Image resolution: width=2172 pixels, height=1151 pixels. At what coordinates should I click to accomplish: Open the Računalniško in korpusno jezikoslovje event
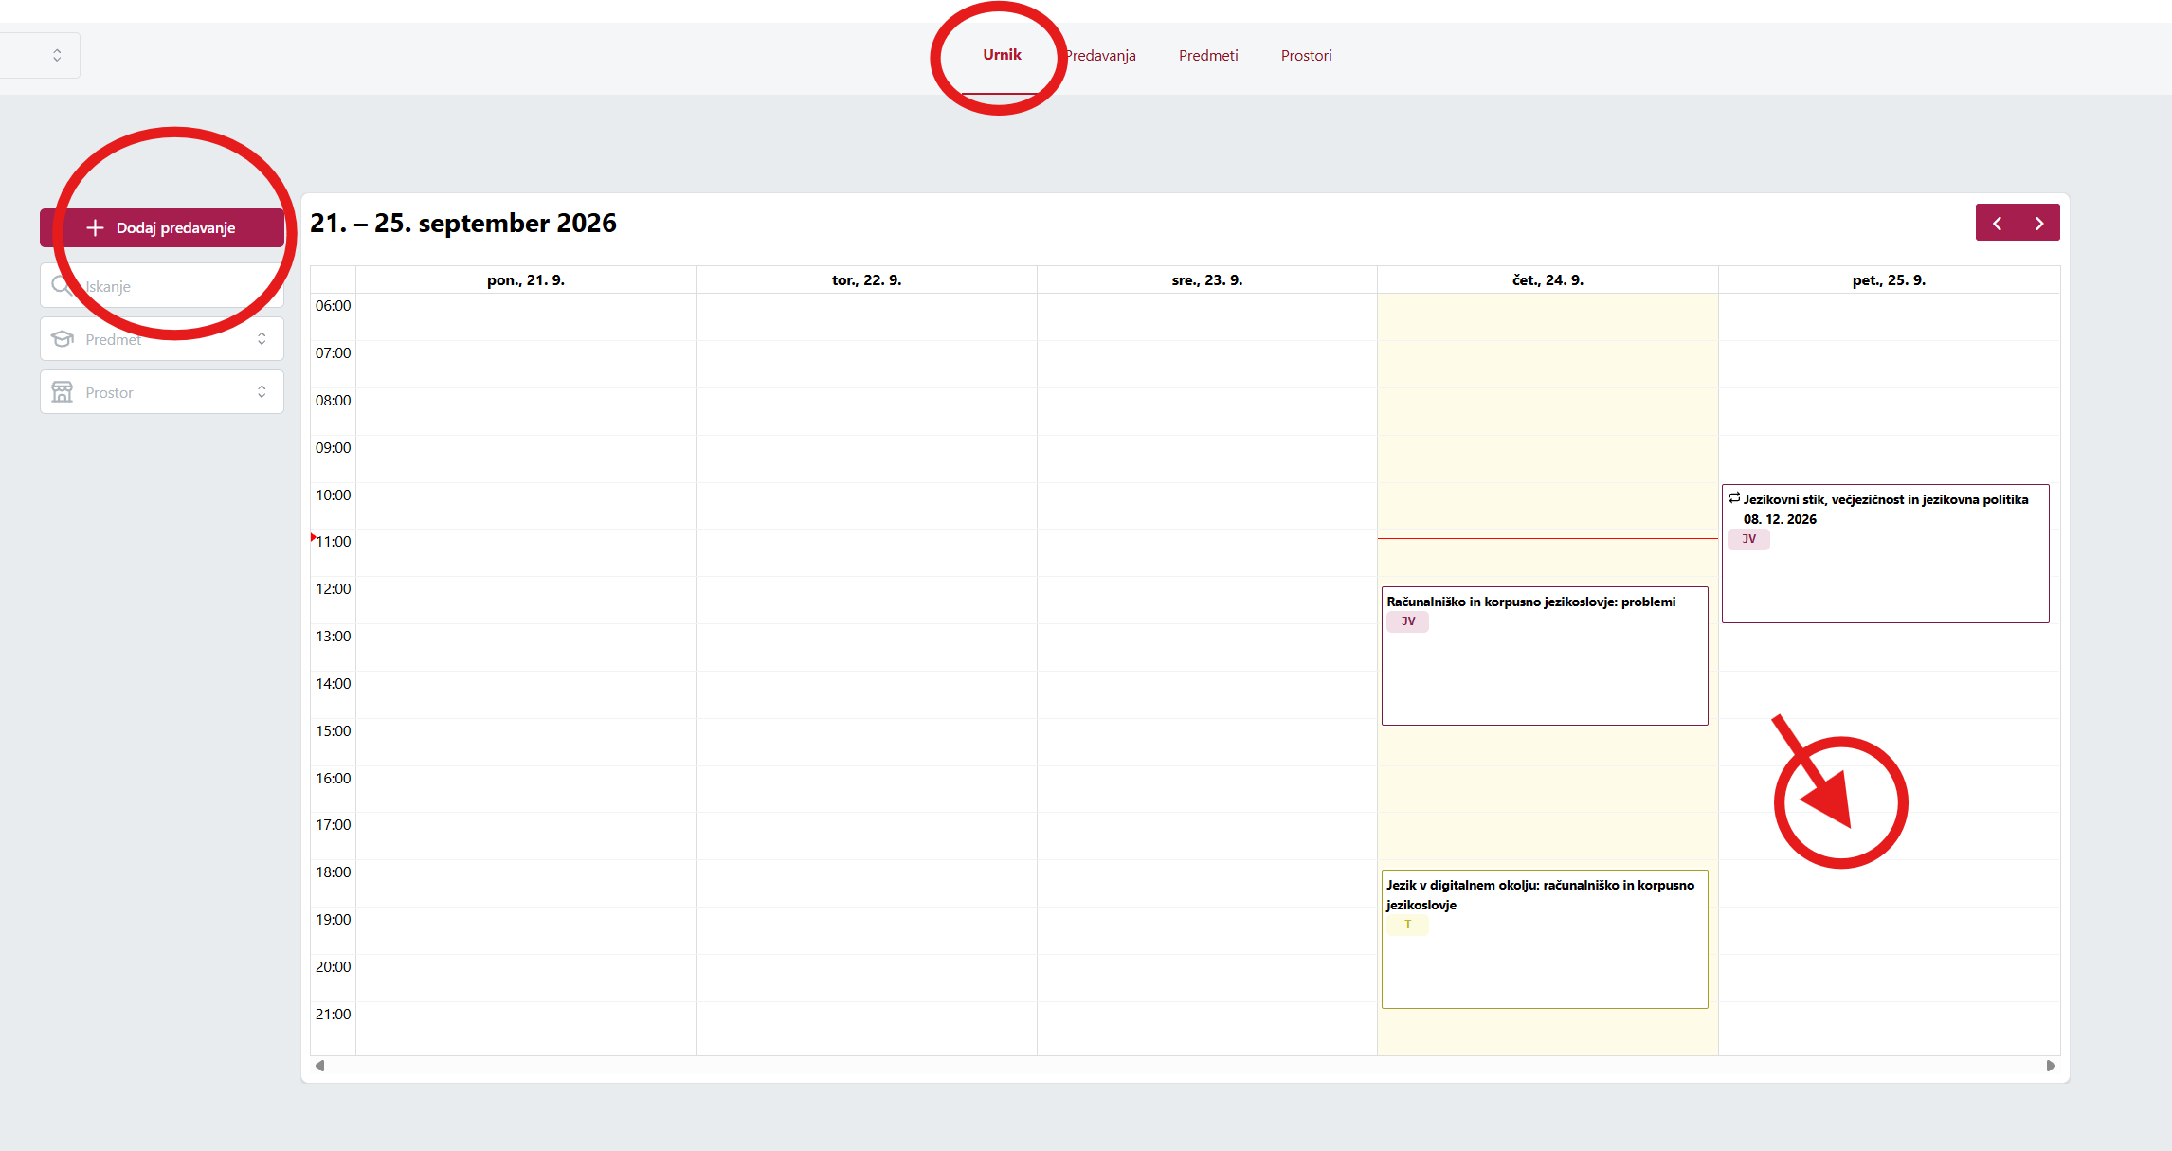coord(1545,656)
